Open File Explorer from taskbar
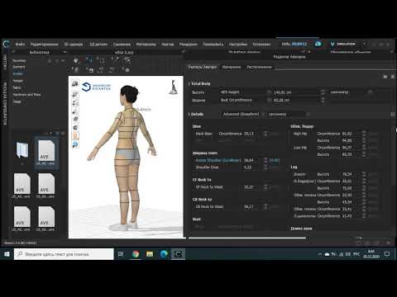This screenshot has height=297, width=397. [x=150, y=254]
